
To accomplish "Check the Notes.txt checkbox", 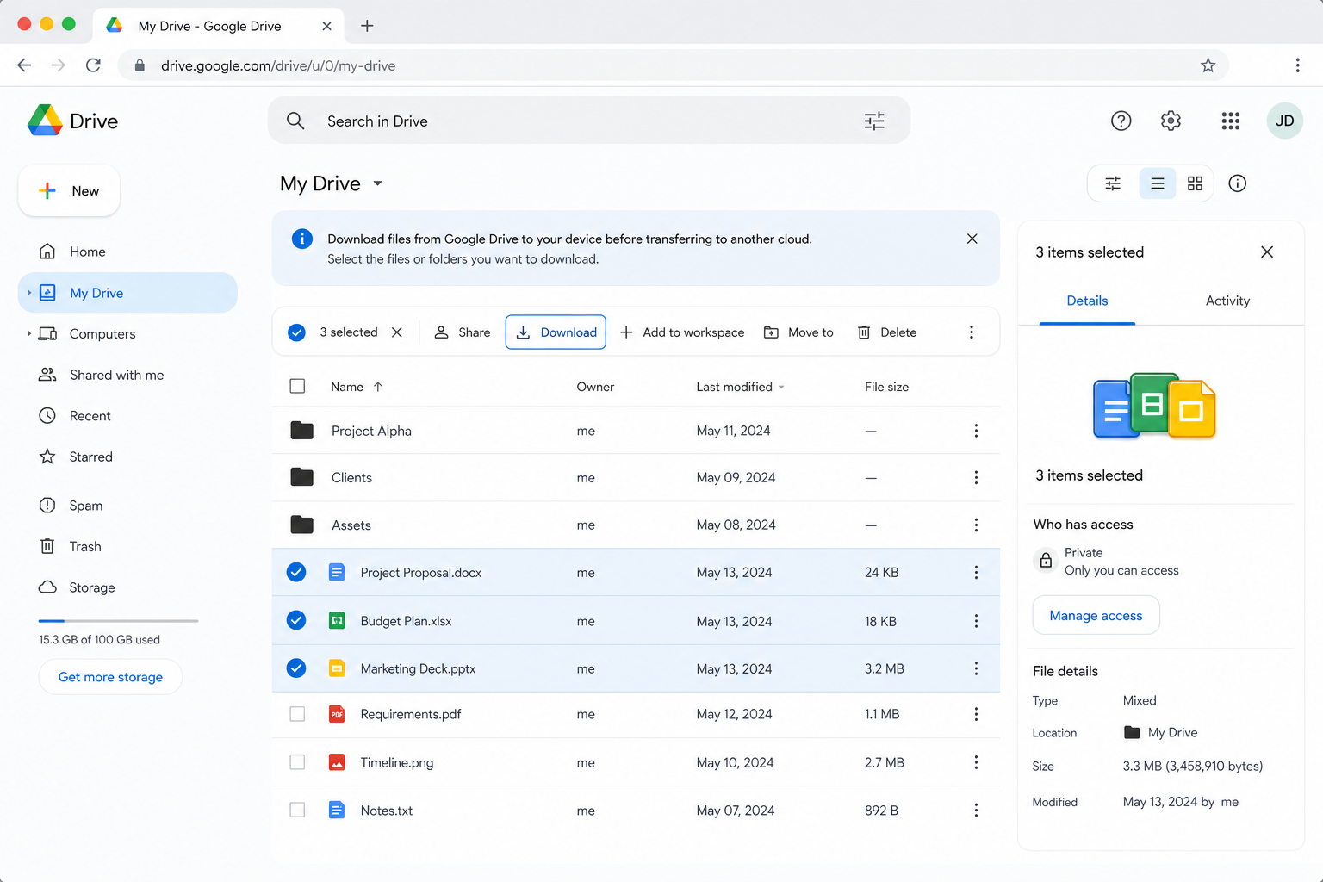I will (297, 810).
